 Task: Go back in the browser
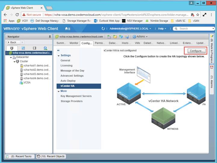(5, 15)
